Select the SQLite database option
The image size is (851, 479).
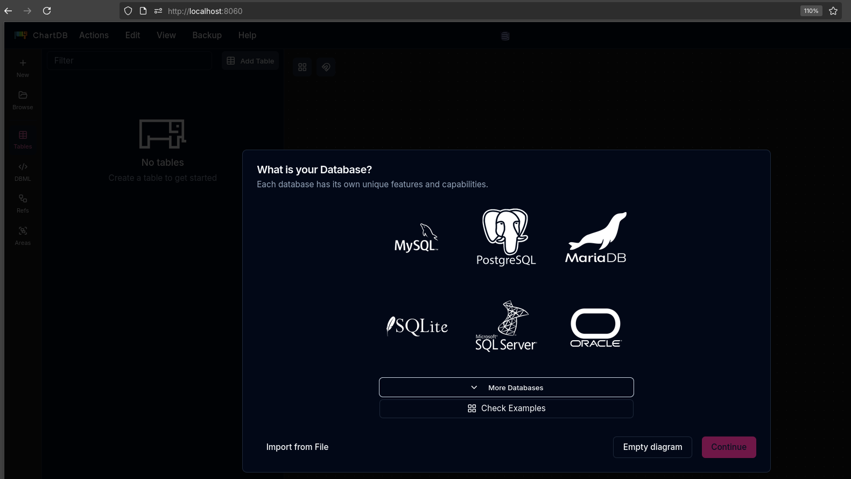coord(417,326)
